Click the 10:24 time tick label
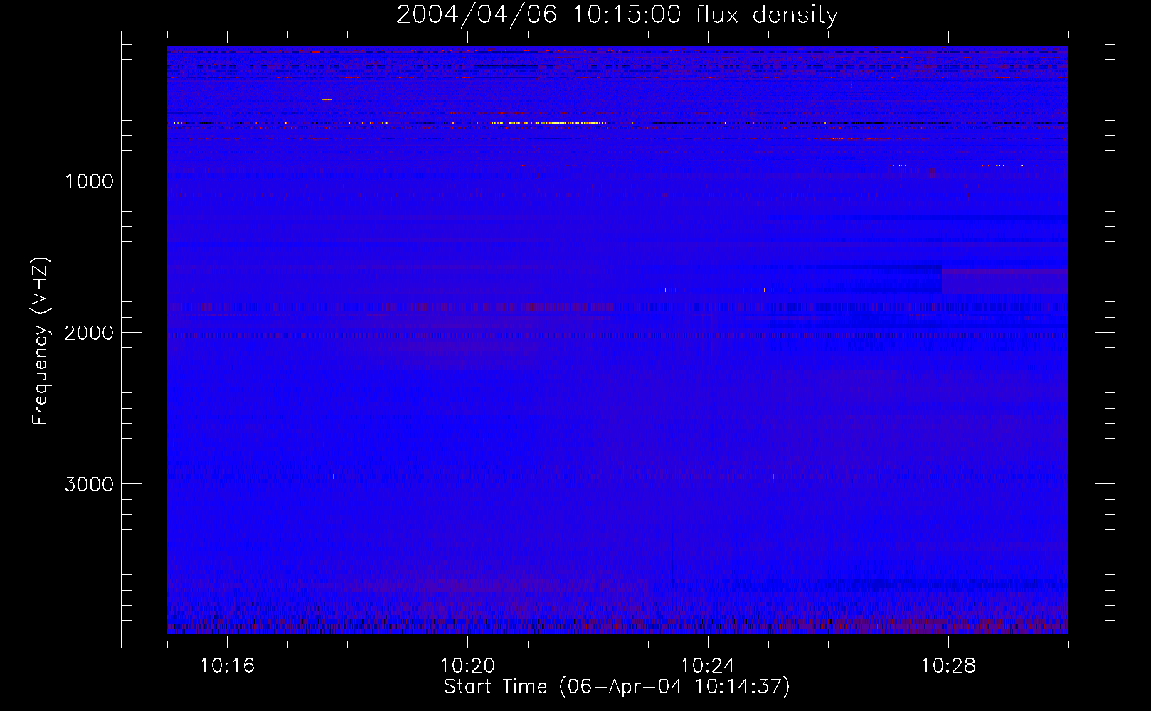This screenshot has width=1151, height=711. pyautogui.click(x=708, y=666)
